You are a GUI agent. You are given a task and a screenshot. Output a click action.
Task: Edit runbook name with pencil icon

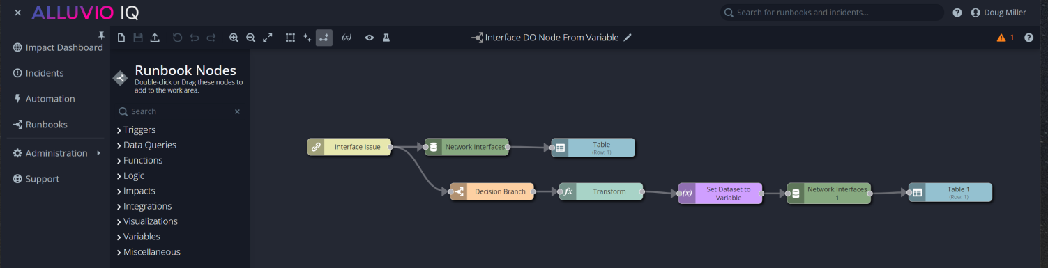tap(628, 38)
